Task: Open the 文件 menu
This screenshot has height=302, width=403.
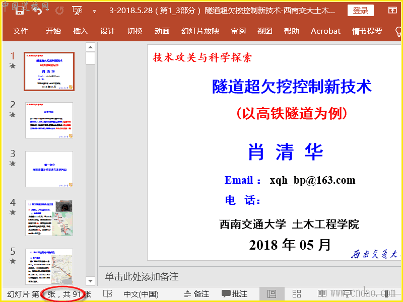Action: pyautogui.click(x=21, y=31)
